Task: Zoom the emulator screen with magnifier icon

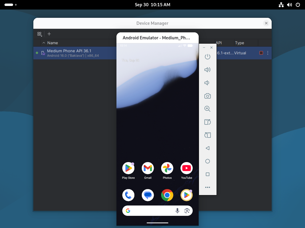Action: click(207, 109)
